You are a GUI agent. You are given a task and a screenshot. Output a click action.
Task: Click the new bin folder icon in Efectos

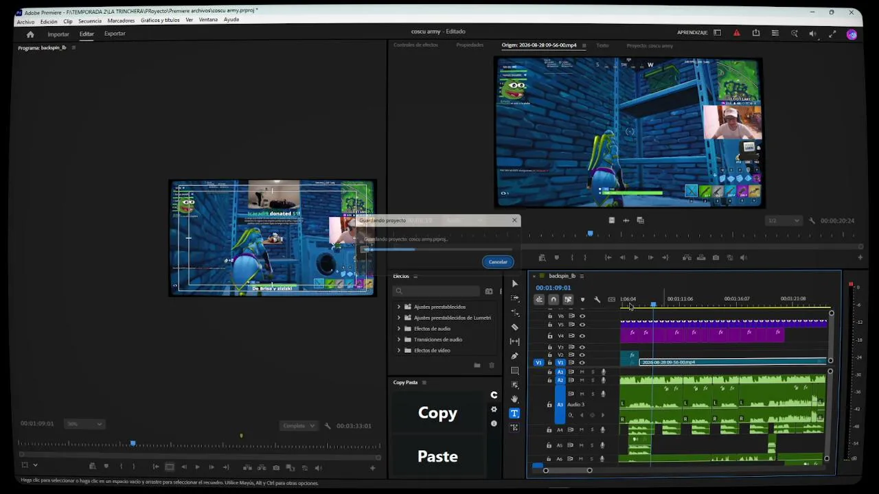click(477, 366)
